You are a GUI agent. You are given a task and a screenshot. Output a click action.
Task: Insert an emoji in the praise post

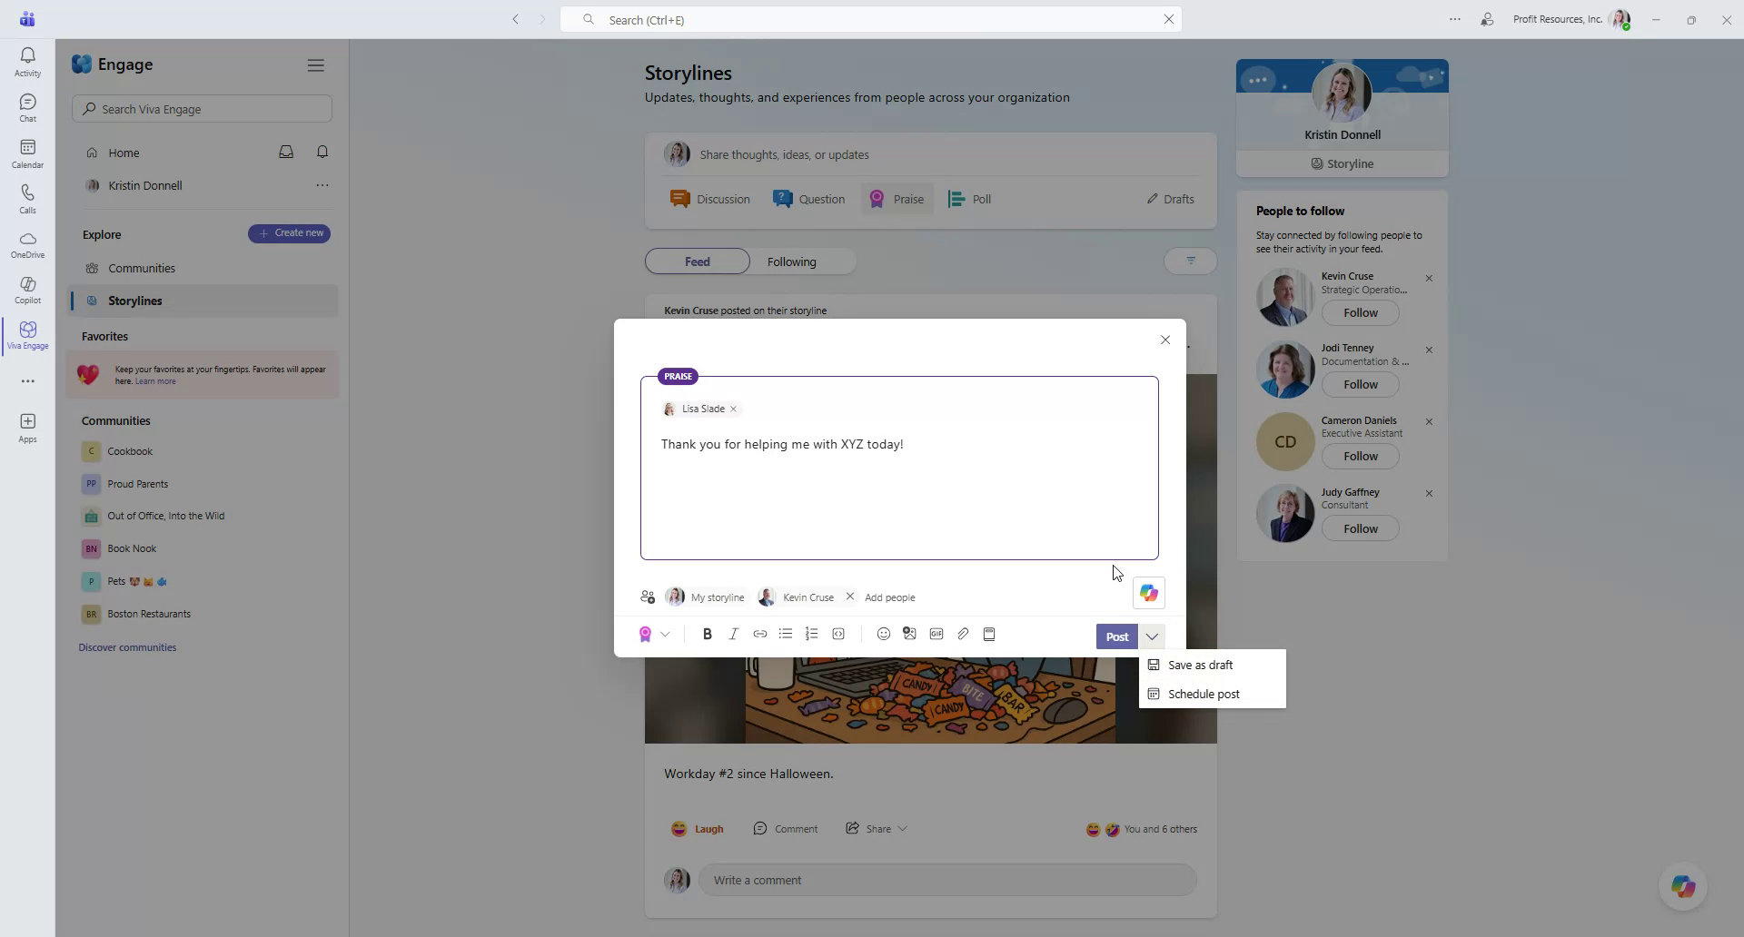tap(883, 634)
